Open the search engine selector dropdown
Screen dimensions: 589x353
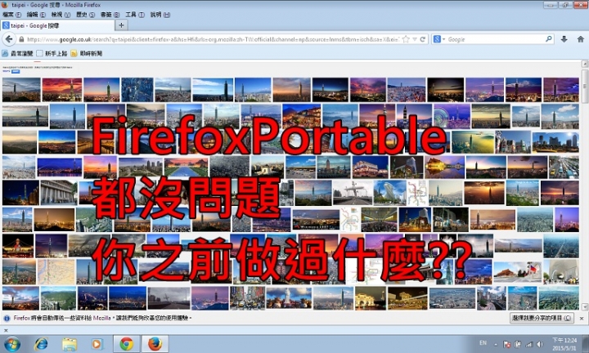tap(438, 39)
